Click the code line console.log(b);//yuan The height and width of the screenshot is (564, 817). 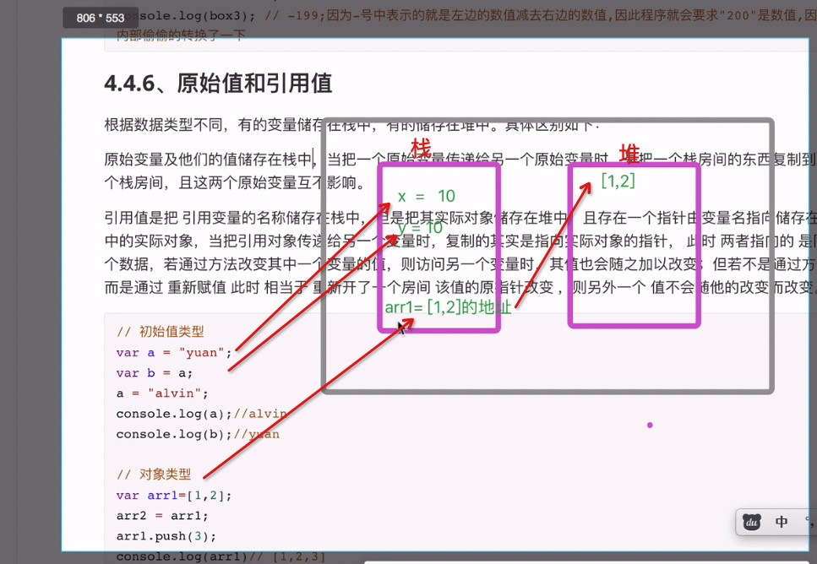pos(198,434)
